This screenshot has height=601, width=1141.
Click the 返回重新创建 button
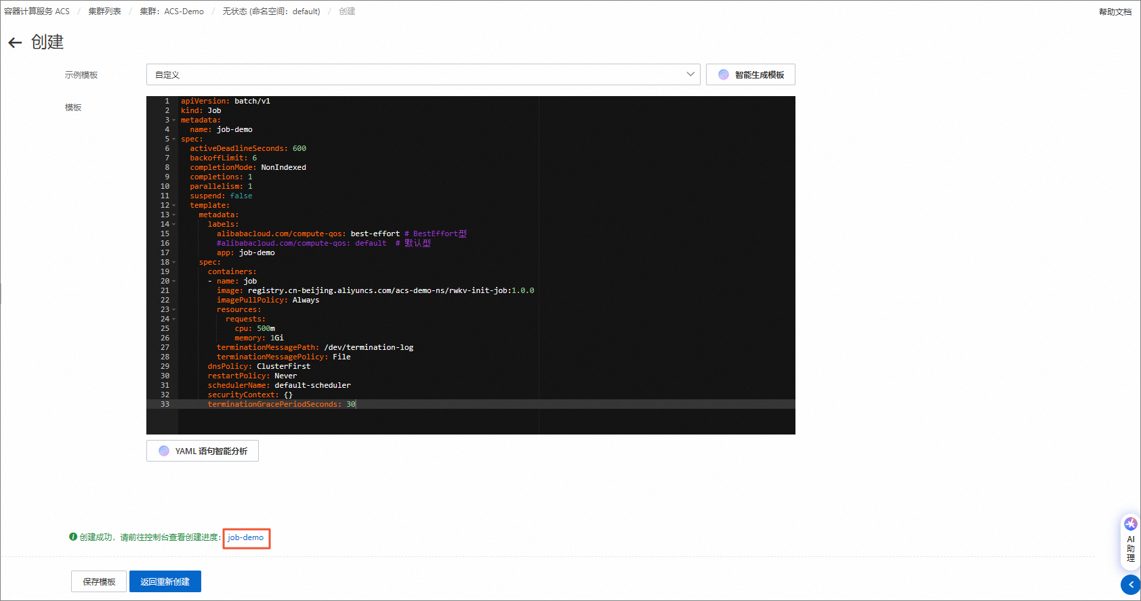tap(165, 581)
